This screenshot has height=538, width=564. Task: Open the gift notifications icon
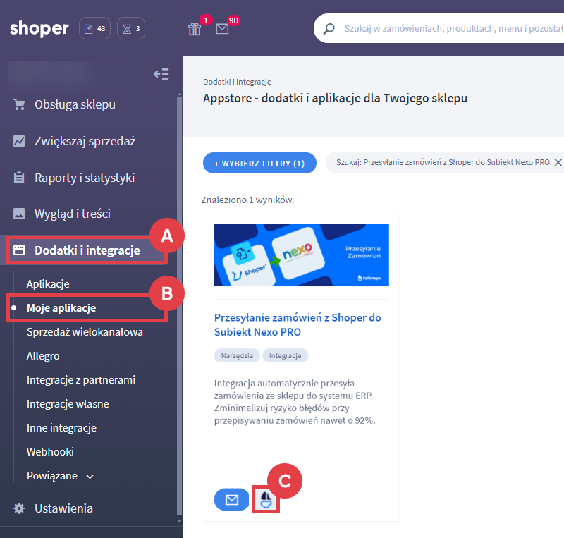click(195, 29)
